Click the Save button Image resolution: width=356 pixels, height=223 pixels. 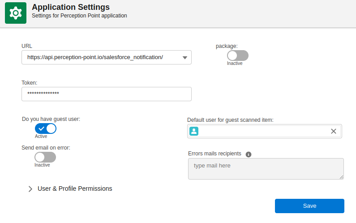tap(309, 206)
